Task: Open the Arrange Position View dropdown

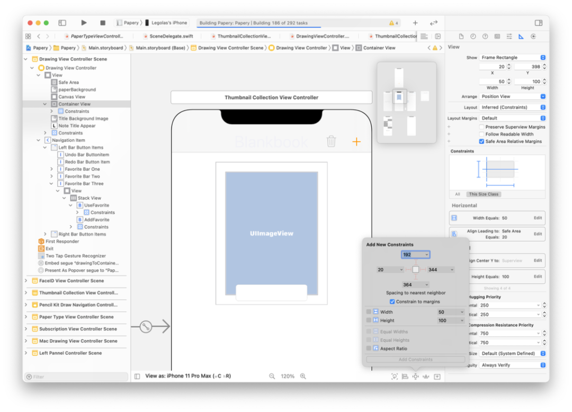Action: [x=512, y=96]
